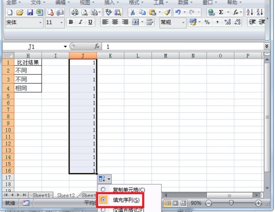Select the 仅填充格式(F) radio option

(103, 210)
